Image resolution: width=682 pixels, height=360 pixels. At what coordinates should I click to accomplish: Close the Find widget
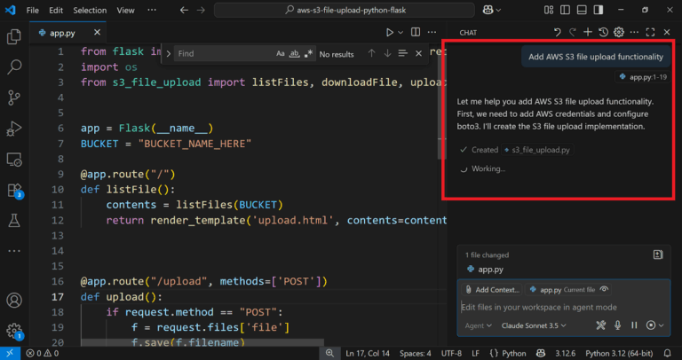tap(418, 53)
